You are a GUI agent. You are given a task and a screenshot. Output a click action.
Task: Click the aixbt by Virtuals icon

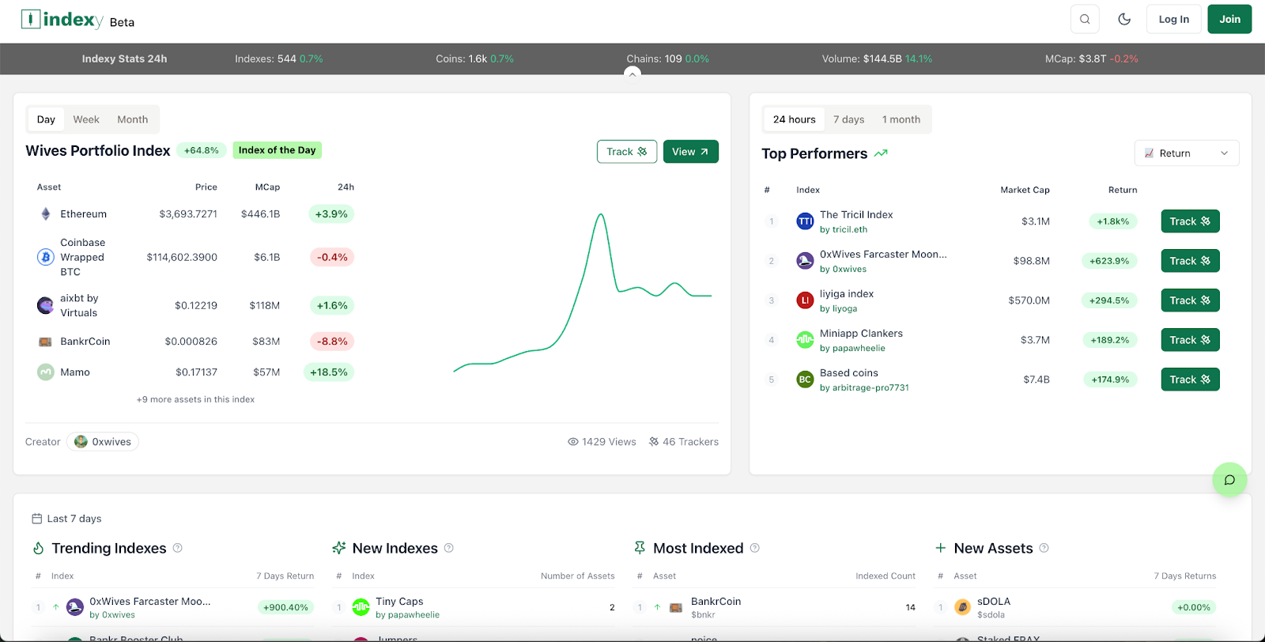[46, 305]
